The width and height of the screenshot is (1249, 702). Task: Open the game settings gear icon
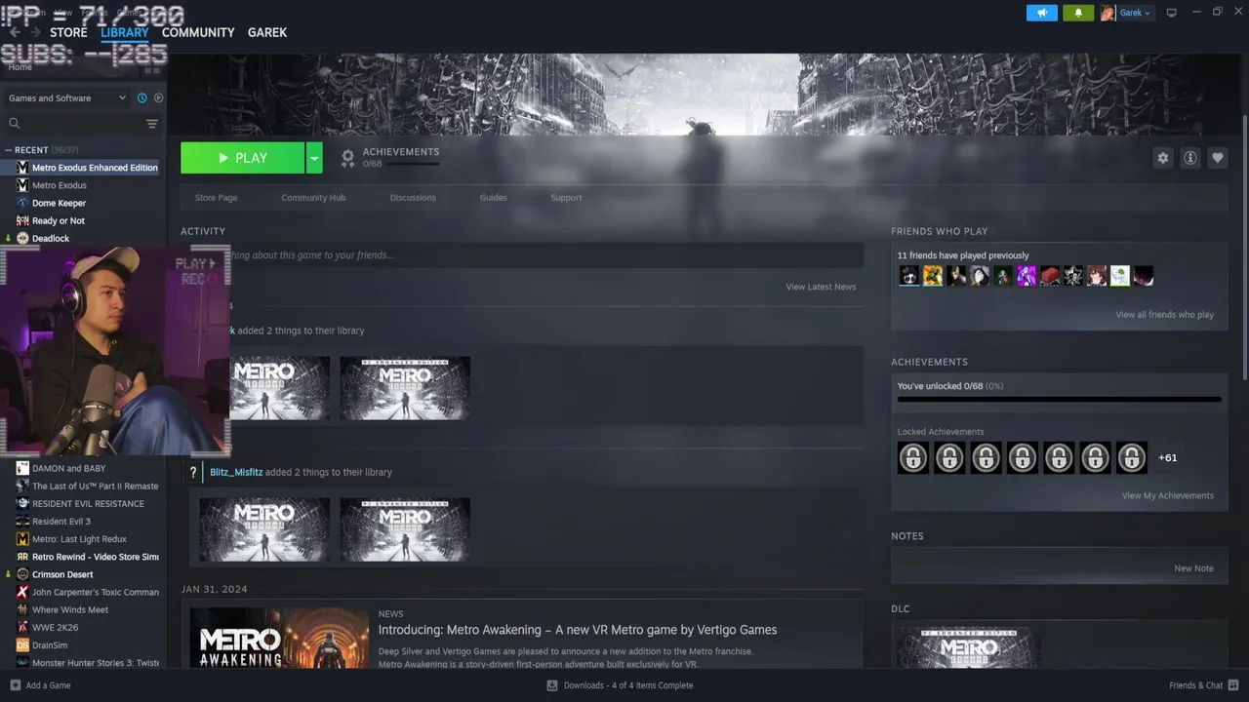[1162, 158]
